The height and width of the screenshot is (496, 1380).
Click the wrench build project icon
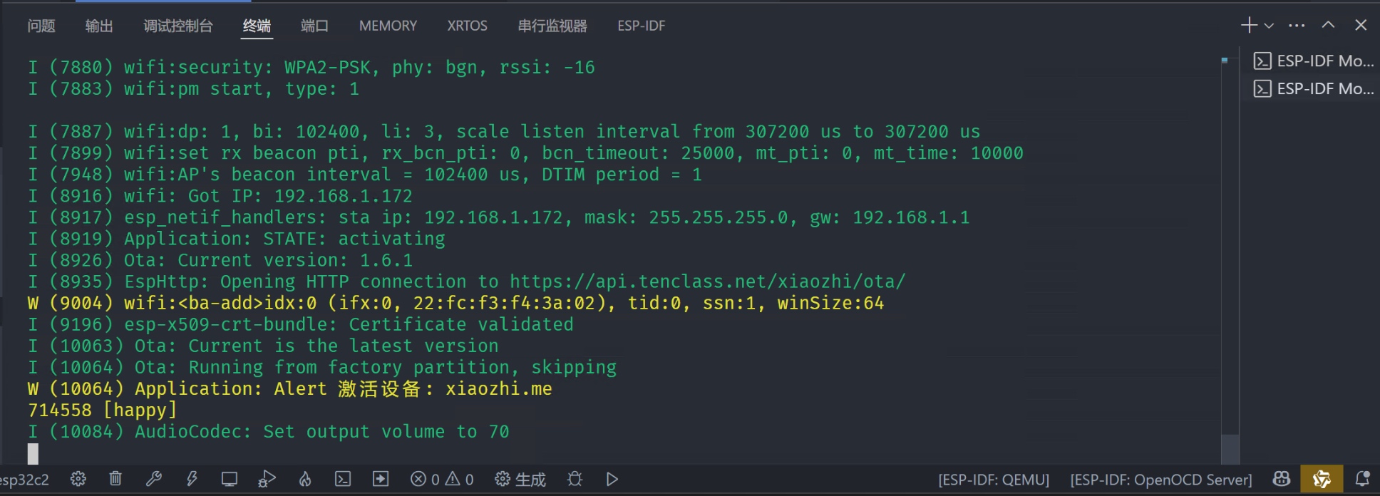coord(153,479)
